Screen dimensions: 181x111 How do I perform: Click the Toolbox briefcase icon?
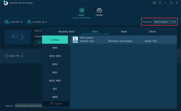click(99, 10)
